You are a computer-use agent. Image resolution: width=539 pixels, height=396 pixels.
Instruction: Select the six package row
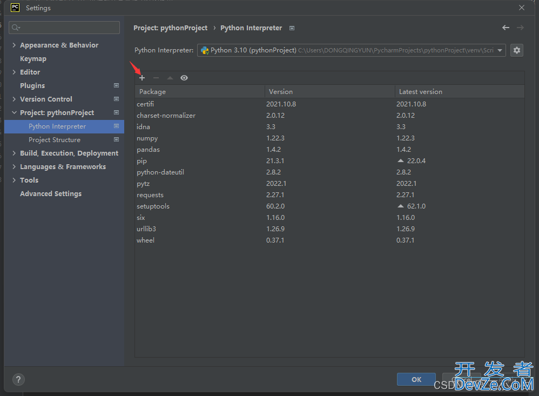pos(329,218)
